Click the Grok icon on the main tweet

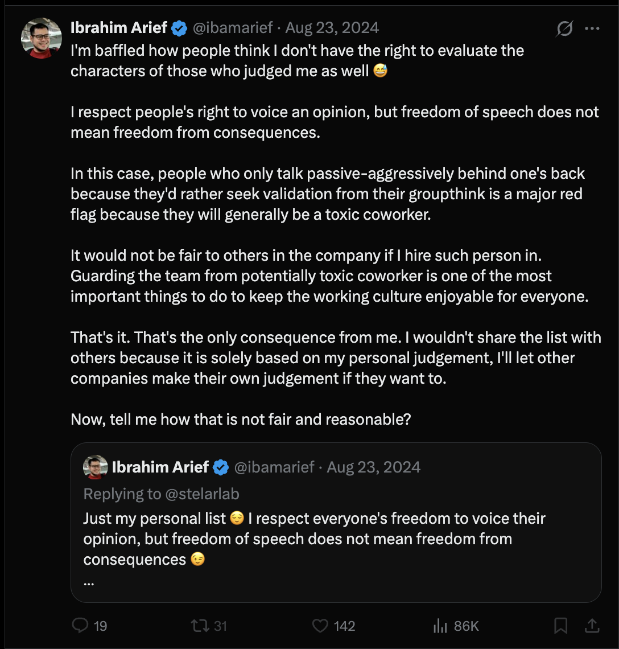pos(564,28)
